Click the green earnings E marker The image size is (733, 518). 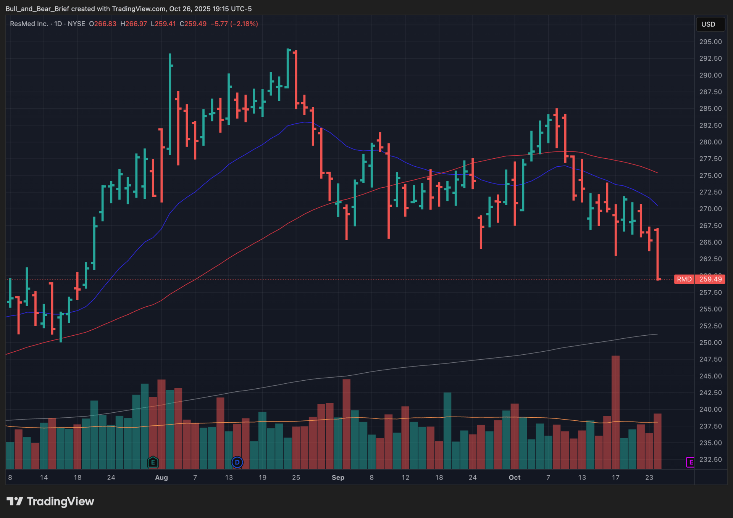[153, 462]
